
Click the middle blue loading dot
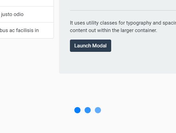(88, 110)
